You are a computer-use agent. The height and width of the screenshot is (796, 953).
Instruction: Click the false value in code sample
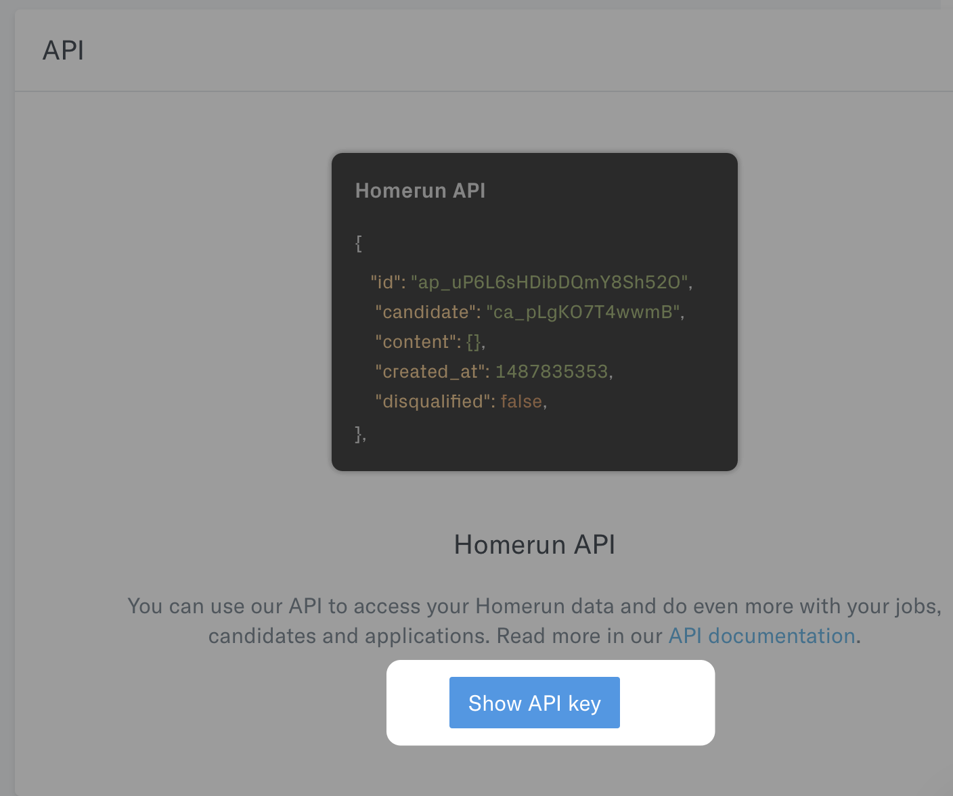[521, 401]
